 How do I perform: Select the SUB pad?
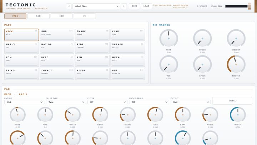[57, 35]
